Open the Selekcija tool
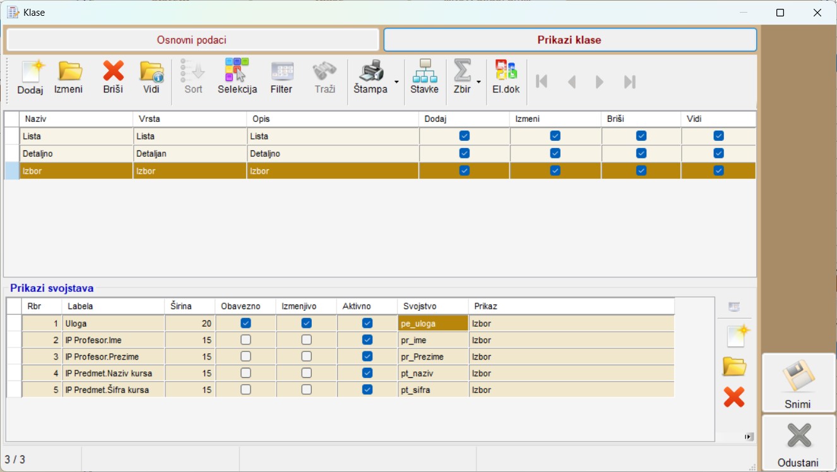837x472 pixels. pyautogui.click(x=237, y=70)
